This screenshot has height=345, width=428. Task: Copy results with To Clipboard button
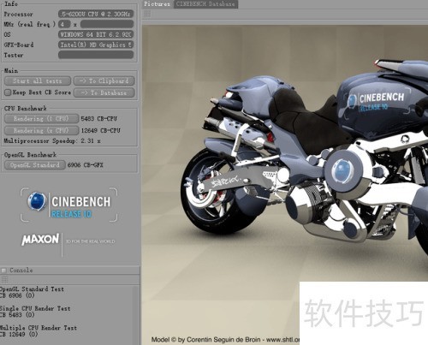(104, 81)
